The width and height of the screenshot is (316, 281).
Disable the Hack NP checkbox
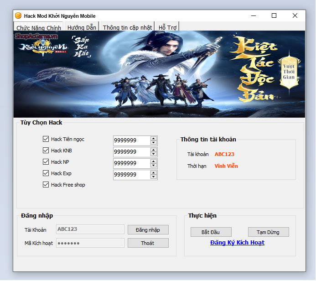(x=46, y=161)
